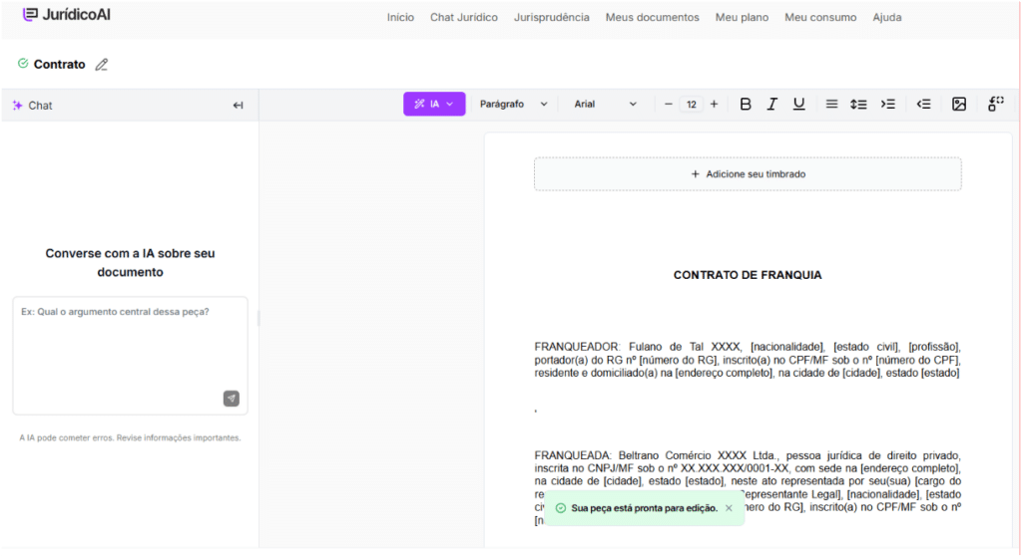Click the chat question input box
The height and width of the screenshot is (557, 1022).
click(x=131, y=356)
